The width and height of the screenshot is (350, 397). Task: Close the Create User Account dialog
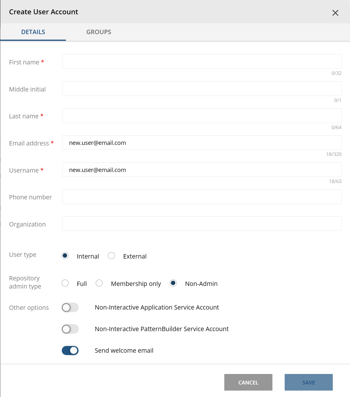point(335,13)
